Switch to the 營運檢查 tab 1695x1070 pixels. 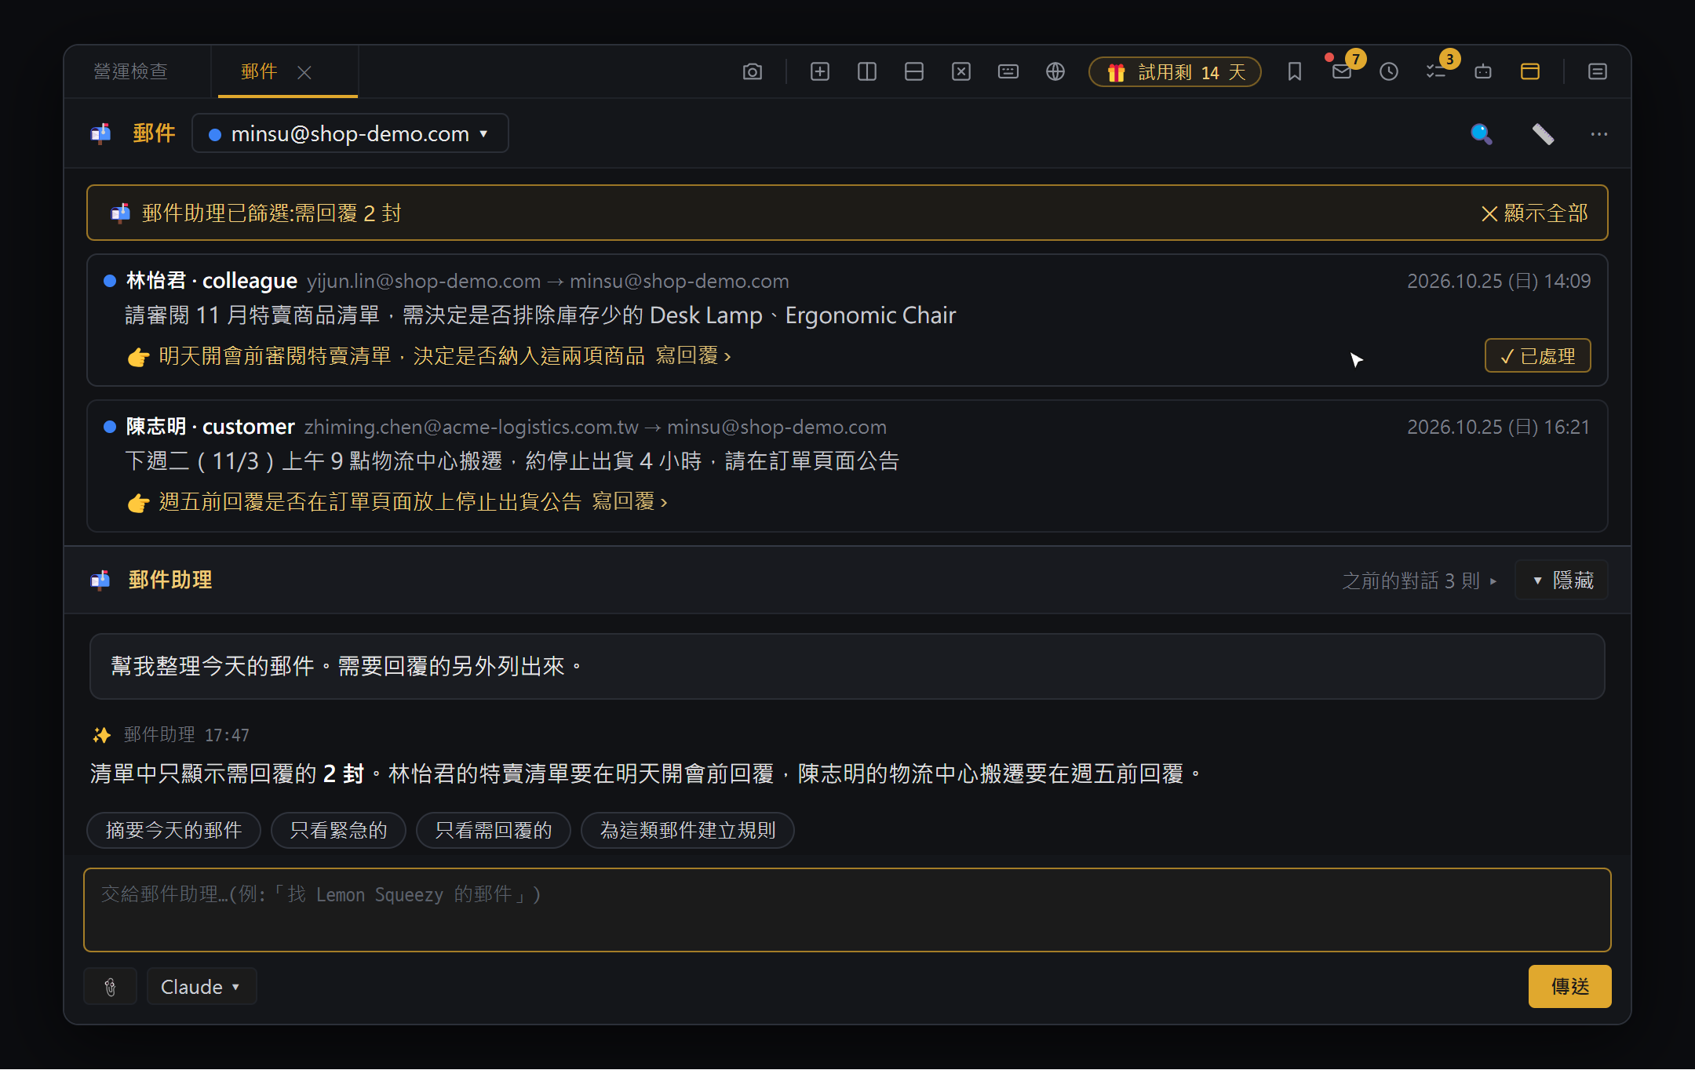pyautogui.click(x=130, y=72)
